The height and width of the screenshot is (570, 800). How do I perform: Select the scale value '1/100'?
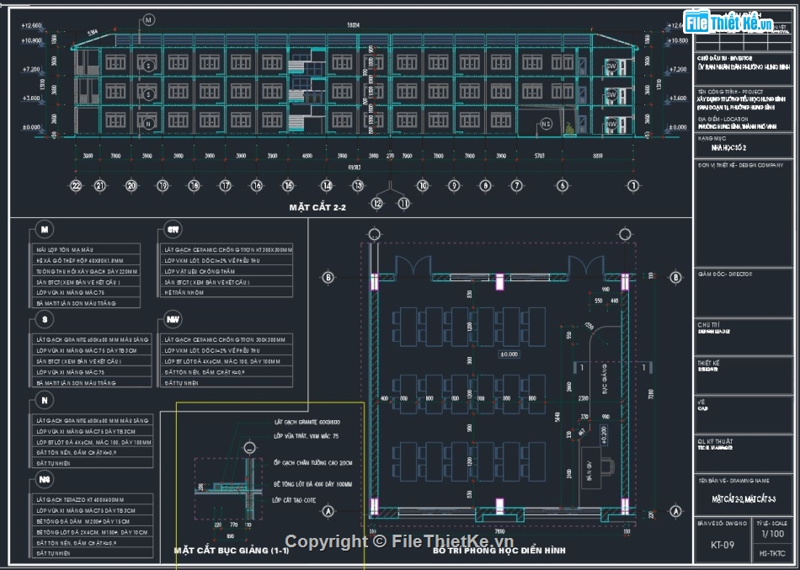pyautogui.click(x=772, y=535)
